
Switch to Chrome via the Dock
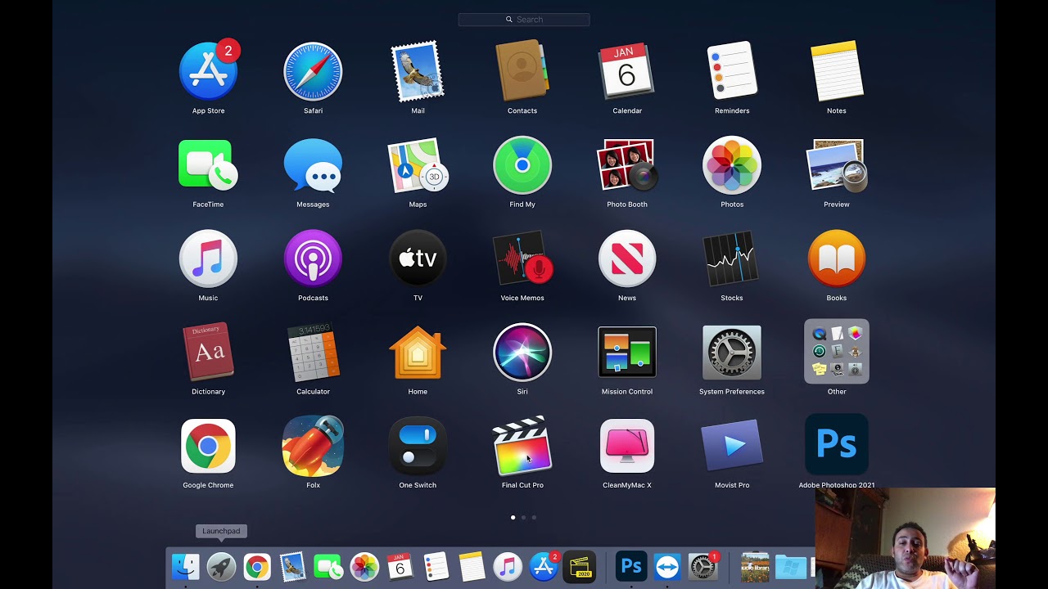pyautogui.click(x=257, y=567)
